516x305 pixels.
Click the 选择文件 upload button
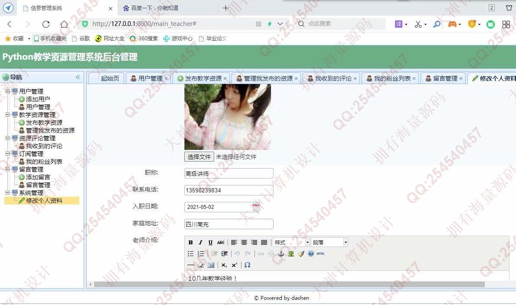(x=199, y=157)
